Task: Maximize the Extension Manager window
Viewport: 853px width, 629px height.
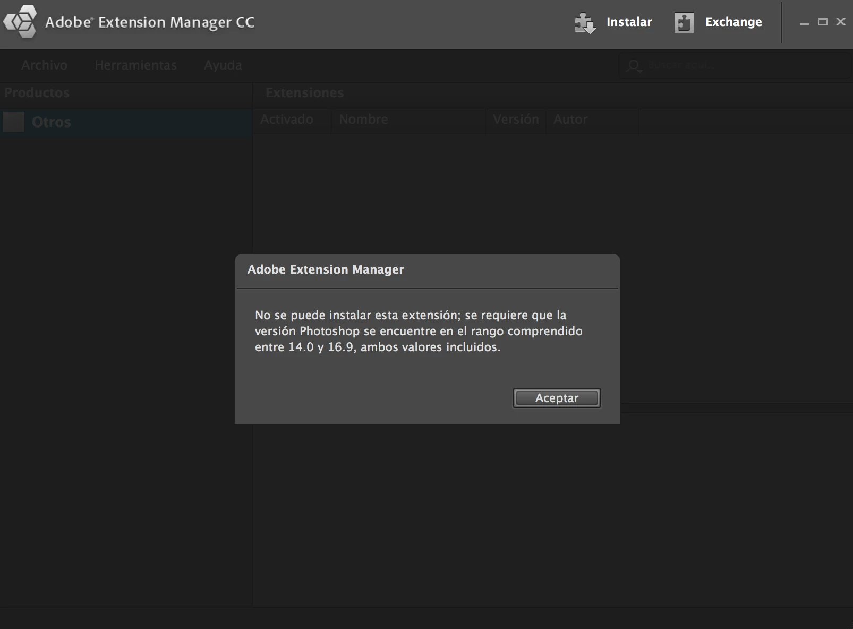Action: tap(823, 22)
